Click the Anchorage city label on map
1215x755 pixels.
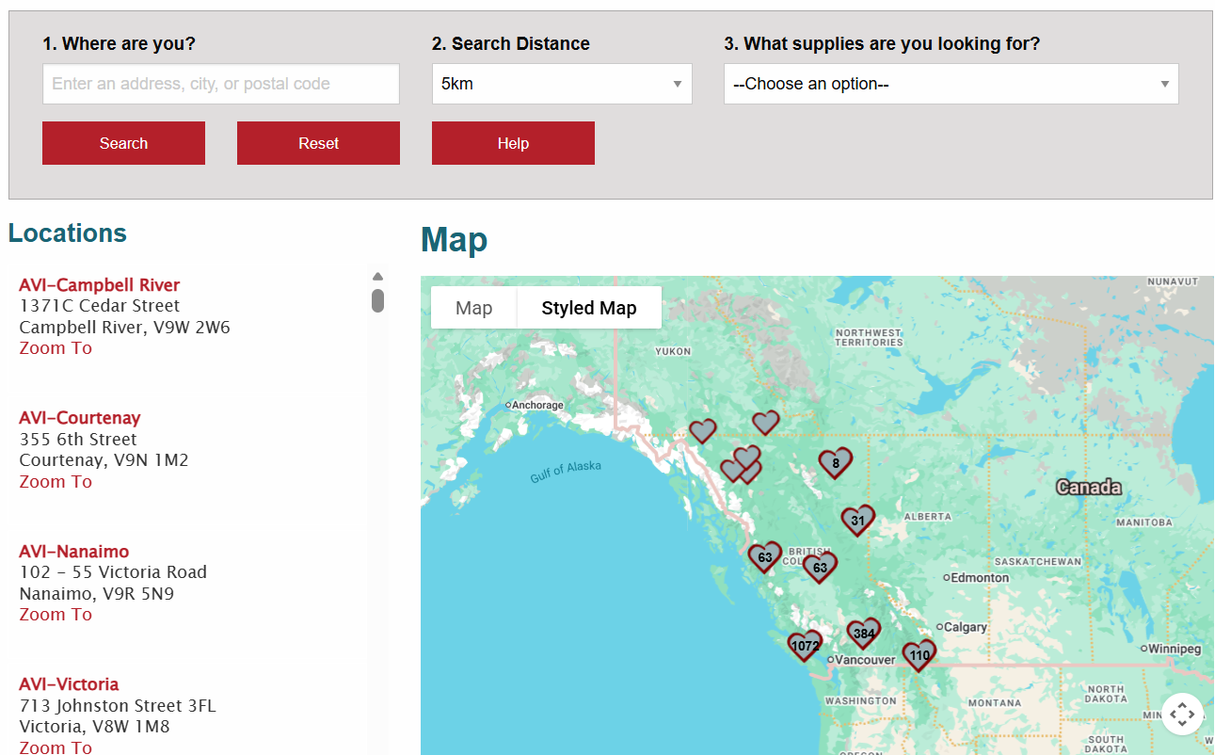click(x=537, y=406)
